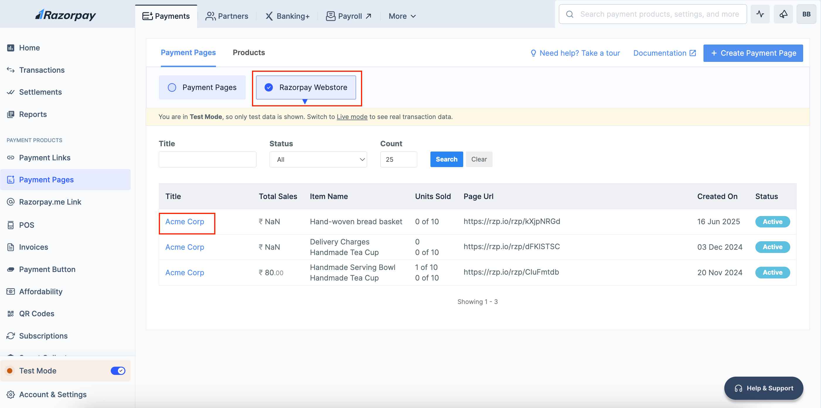Switch to the Partners top tab
821x408 pixels.
point(226,16)
